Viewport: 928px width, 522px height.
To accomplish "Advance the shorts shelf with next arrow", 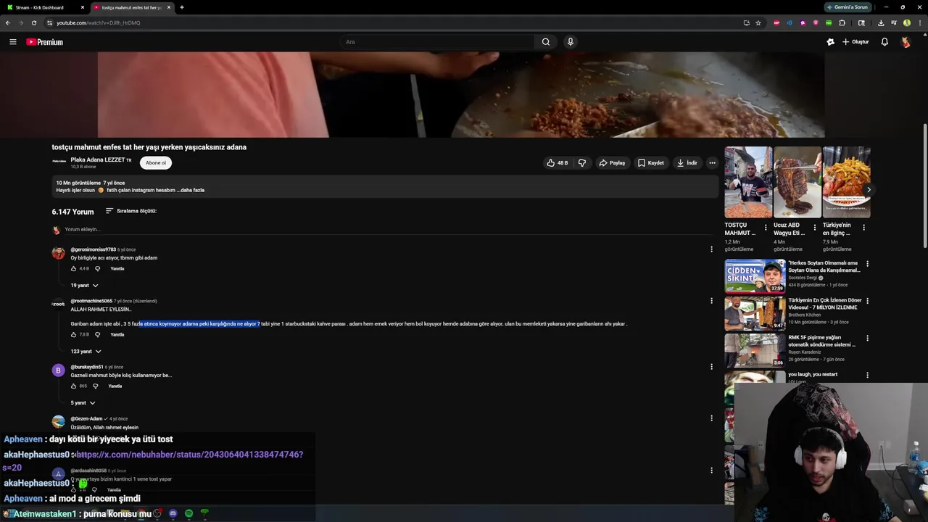I will coord(869,190).
